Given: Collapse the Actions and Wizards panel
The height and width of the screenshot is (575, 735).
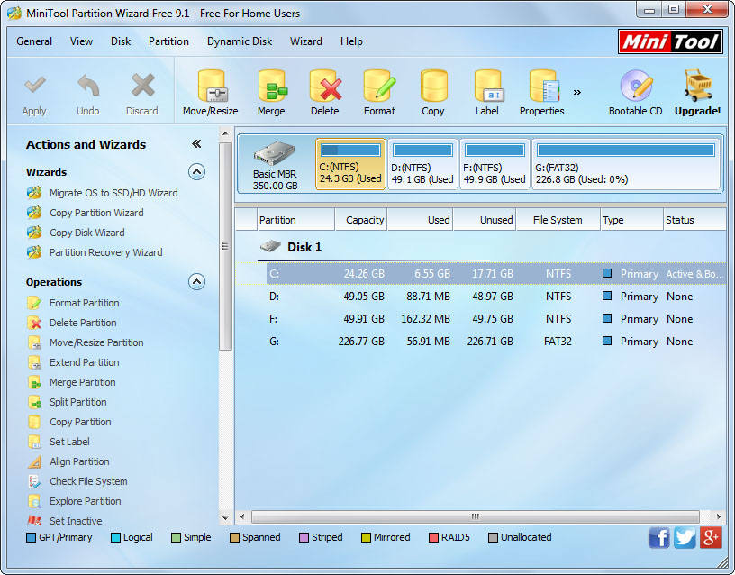Looking at the screenshot, I should pos(196,144).
